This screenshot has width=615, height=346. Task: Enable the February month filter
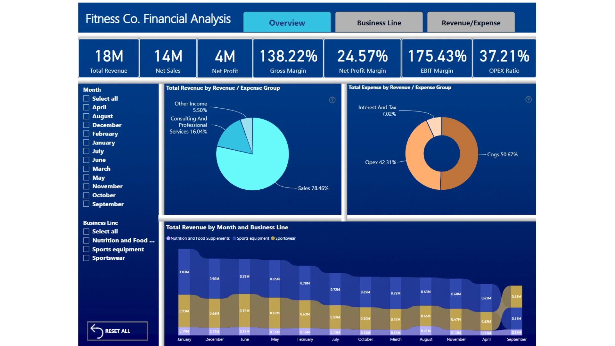point(86,134)
